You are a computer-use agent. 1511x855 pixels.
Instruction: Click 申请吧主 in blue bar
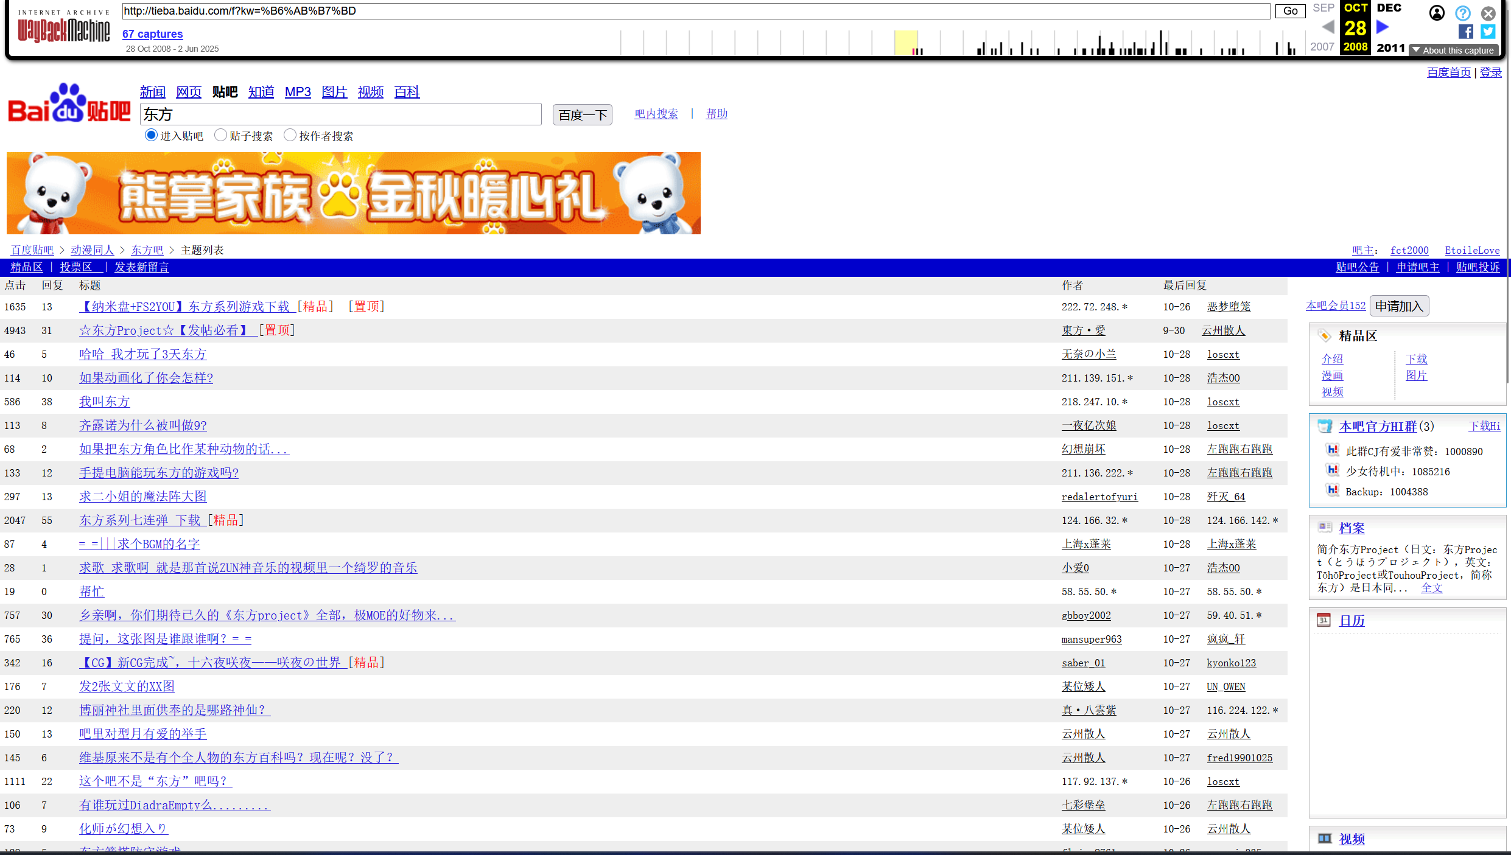click(x=1418, y=267)
